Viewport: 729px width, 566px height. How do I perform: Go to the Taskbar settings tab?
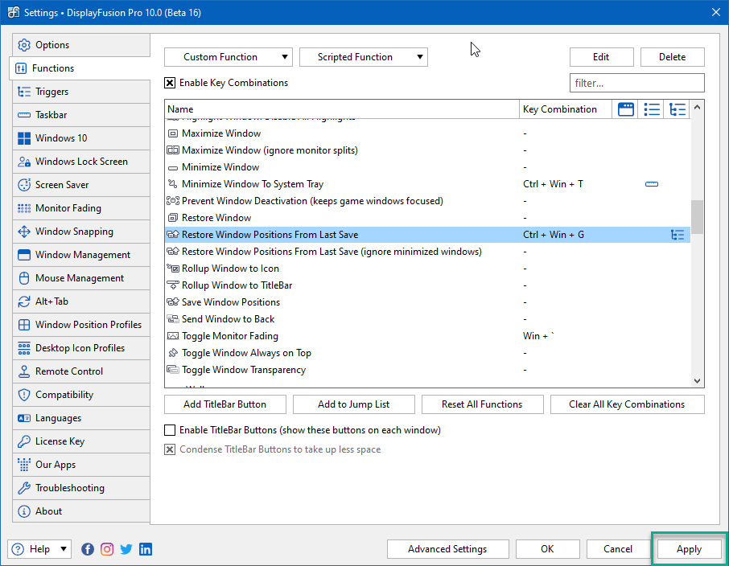[x=81, y=115]
